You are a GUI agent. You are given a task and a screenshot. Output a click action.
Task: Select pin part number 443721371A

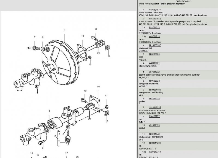pyautogui.click(x=155, y=152)
